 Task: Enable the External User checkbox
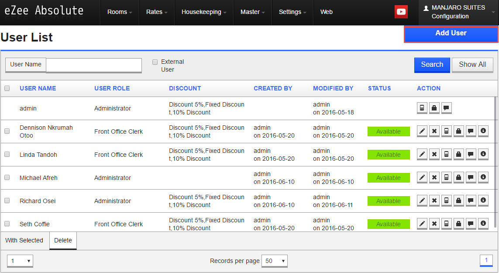pyautogui.click(x=155, y=62)
